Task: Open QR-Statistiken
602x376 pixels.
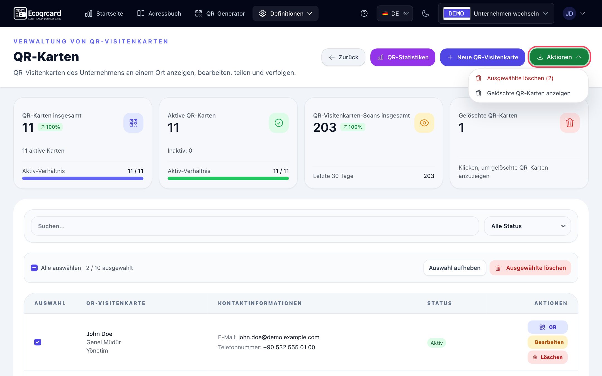Action: [x=403, y=57]
